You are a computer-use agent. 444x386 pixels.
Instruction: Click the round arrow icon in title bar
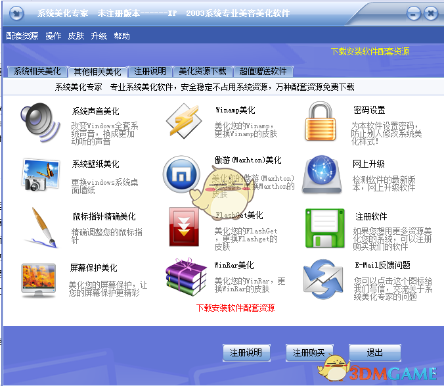pos(16,13)
